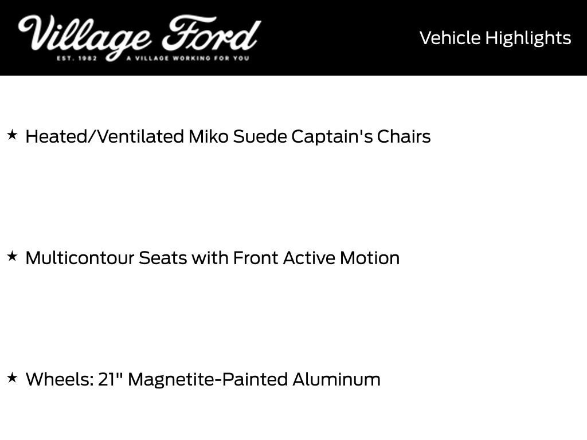Click the words Magnetite-Painted Aluminum
587x440 pixels.
point(254,379)
